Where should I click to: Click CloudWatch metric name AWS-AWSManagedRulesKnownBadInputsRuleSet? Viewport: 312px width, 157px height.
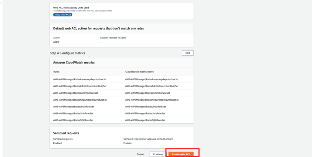(x=152, y=100)
